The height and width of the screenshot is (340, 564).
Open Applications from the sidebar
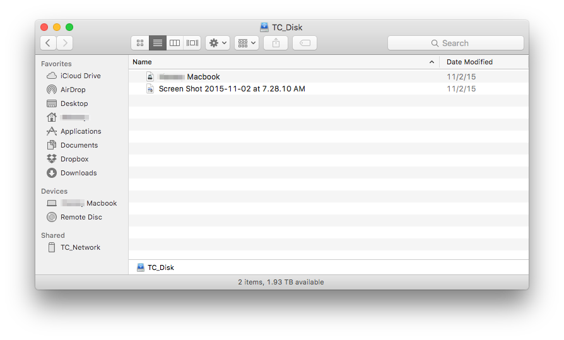tap(74, 131)
